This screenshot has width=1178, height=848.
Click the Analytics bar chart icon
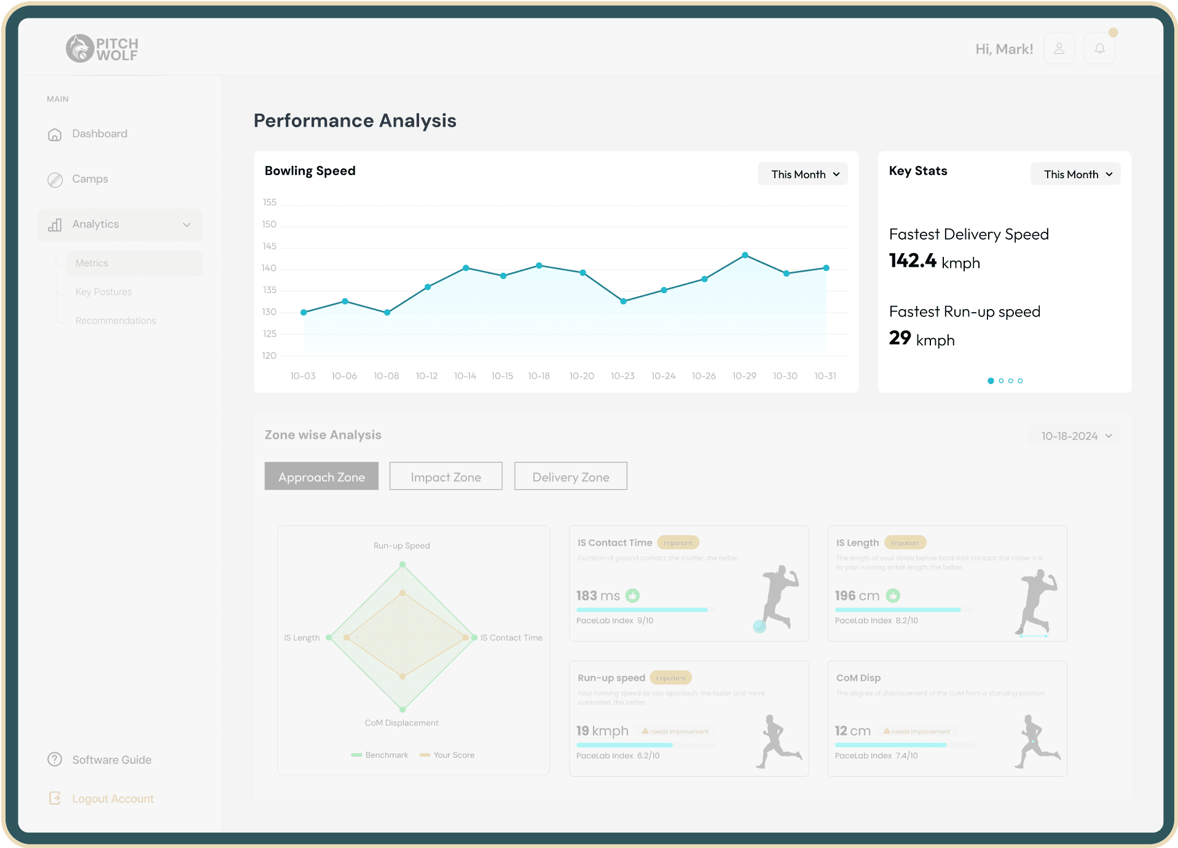coord(55,225)
